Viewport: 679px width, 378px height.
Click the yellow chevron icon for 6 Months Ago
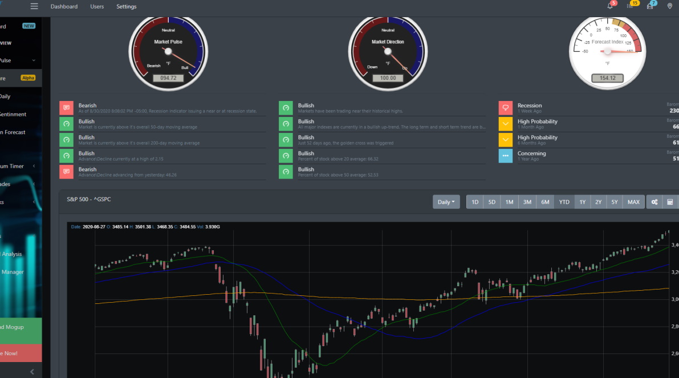(x=505, y=140)
